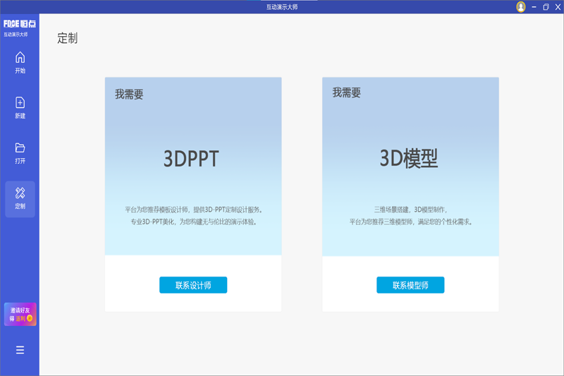Select the 定制 customize tools icon
Image resolution: width=564 pixels, height=376 pixels.
[20, 193]
